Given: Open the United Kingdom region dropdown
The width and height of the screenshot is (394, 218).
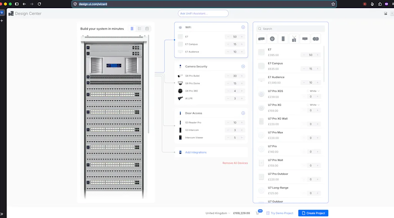Looking at the screenshot, I should tap(218, 213).
